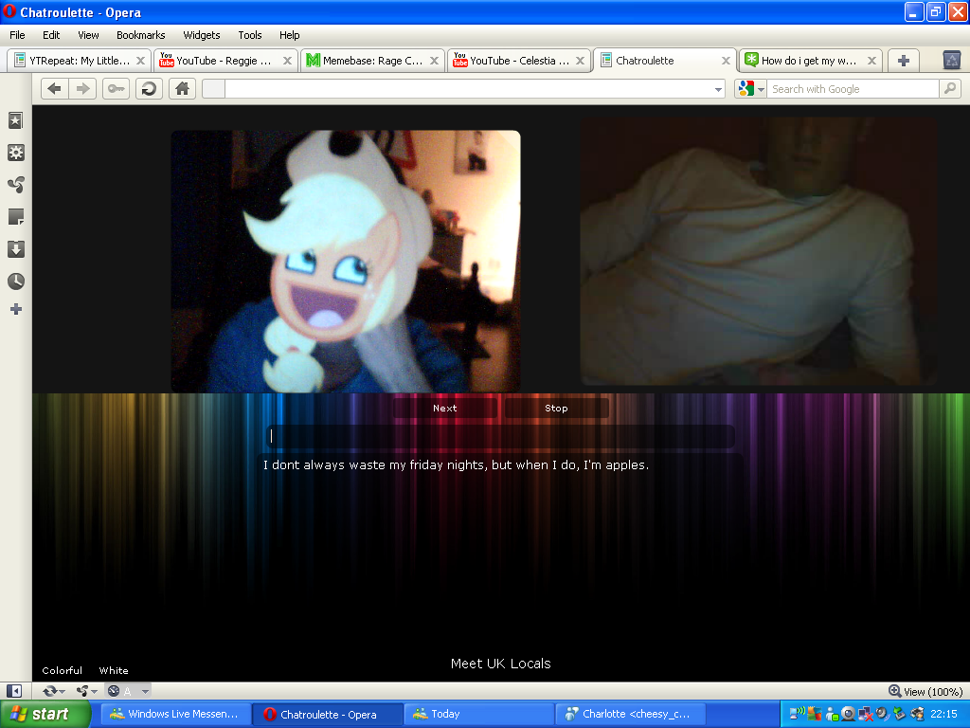This screenshot has height=728, width=970.
Task: Click the Stop button in Chatroulette
Action: pos(556,408)
